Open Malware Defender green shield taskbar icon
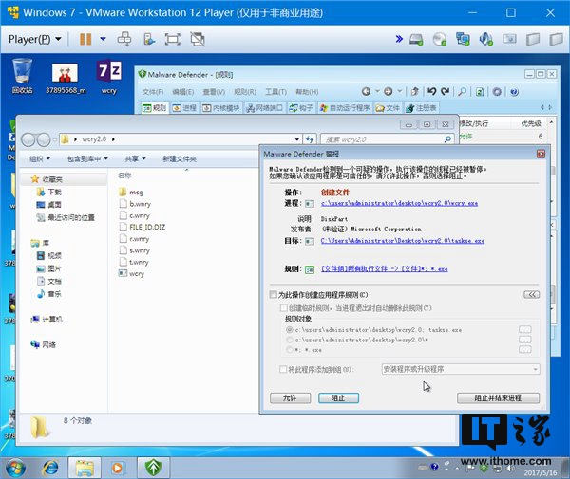Viewport: 570px width, 479px height. click(x=151, y=467)
